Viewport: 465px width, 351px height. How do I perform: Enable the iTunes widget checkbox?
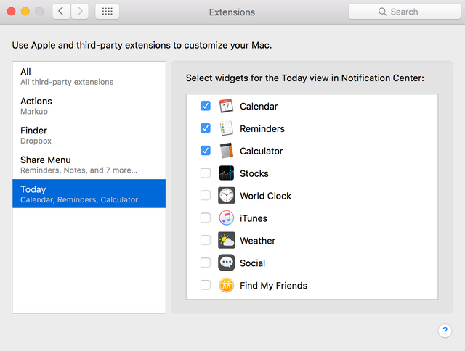(206, 218)
